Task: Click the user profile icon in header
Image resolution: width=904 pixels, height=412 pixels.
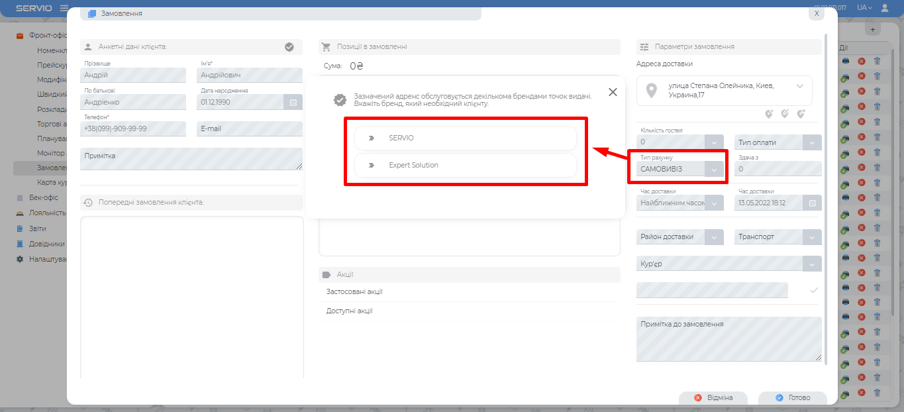Action: point(885,8)
